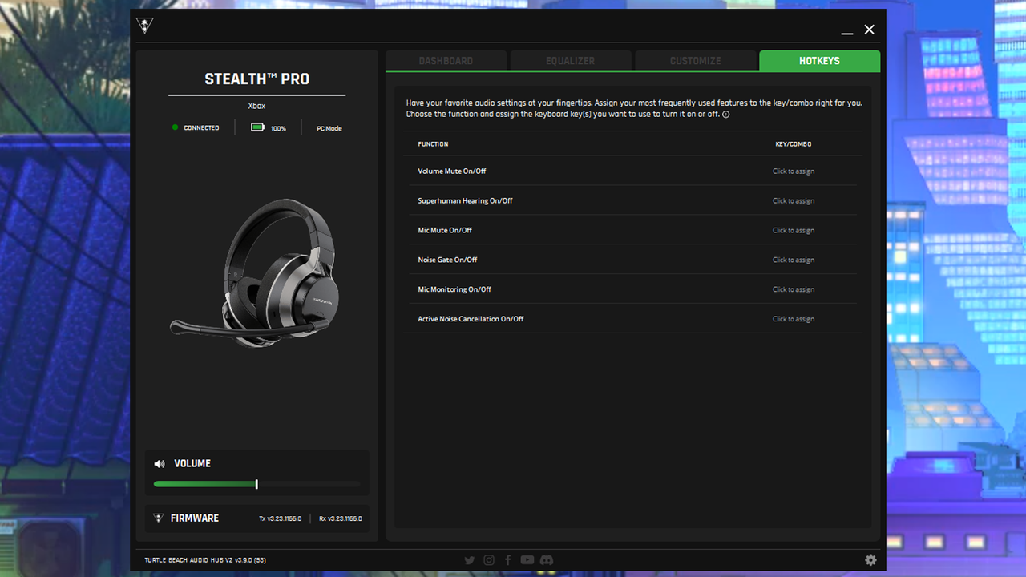Assign key for Noise Gate On/Off
Viewport: 1026px width, 577px height.
(794, 260)
